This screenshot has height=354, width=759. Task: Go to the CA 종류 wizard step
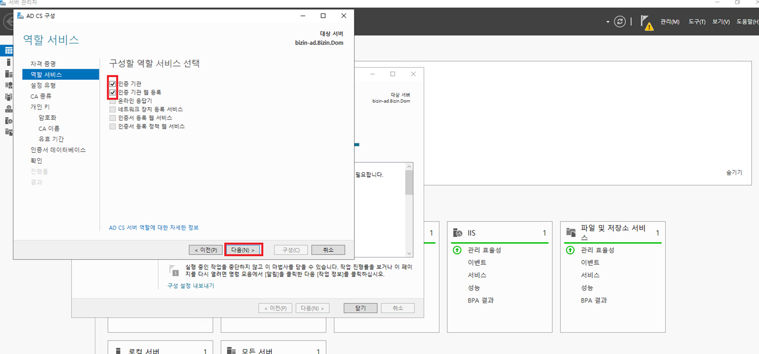[41, 96]
